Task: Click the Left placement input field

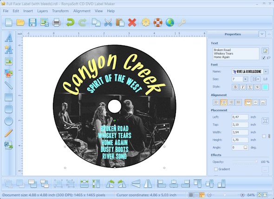Action: click(240, 117)
